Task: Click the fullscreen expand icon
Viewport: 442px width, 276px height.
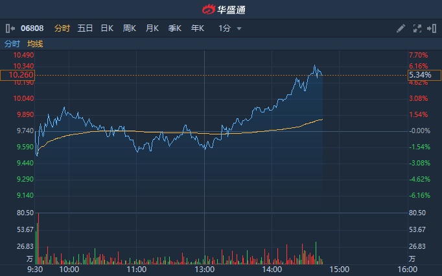Action: 417,28
